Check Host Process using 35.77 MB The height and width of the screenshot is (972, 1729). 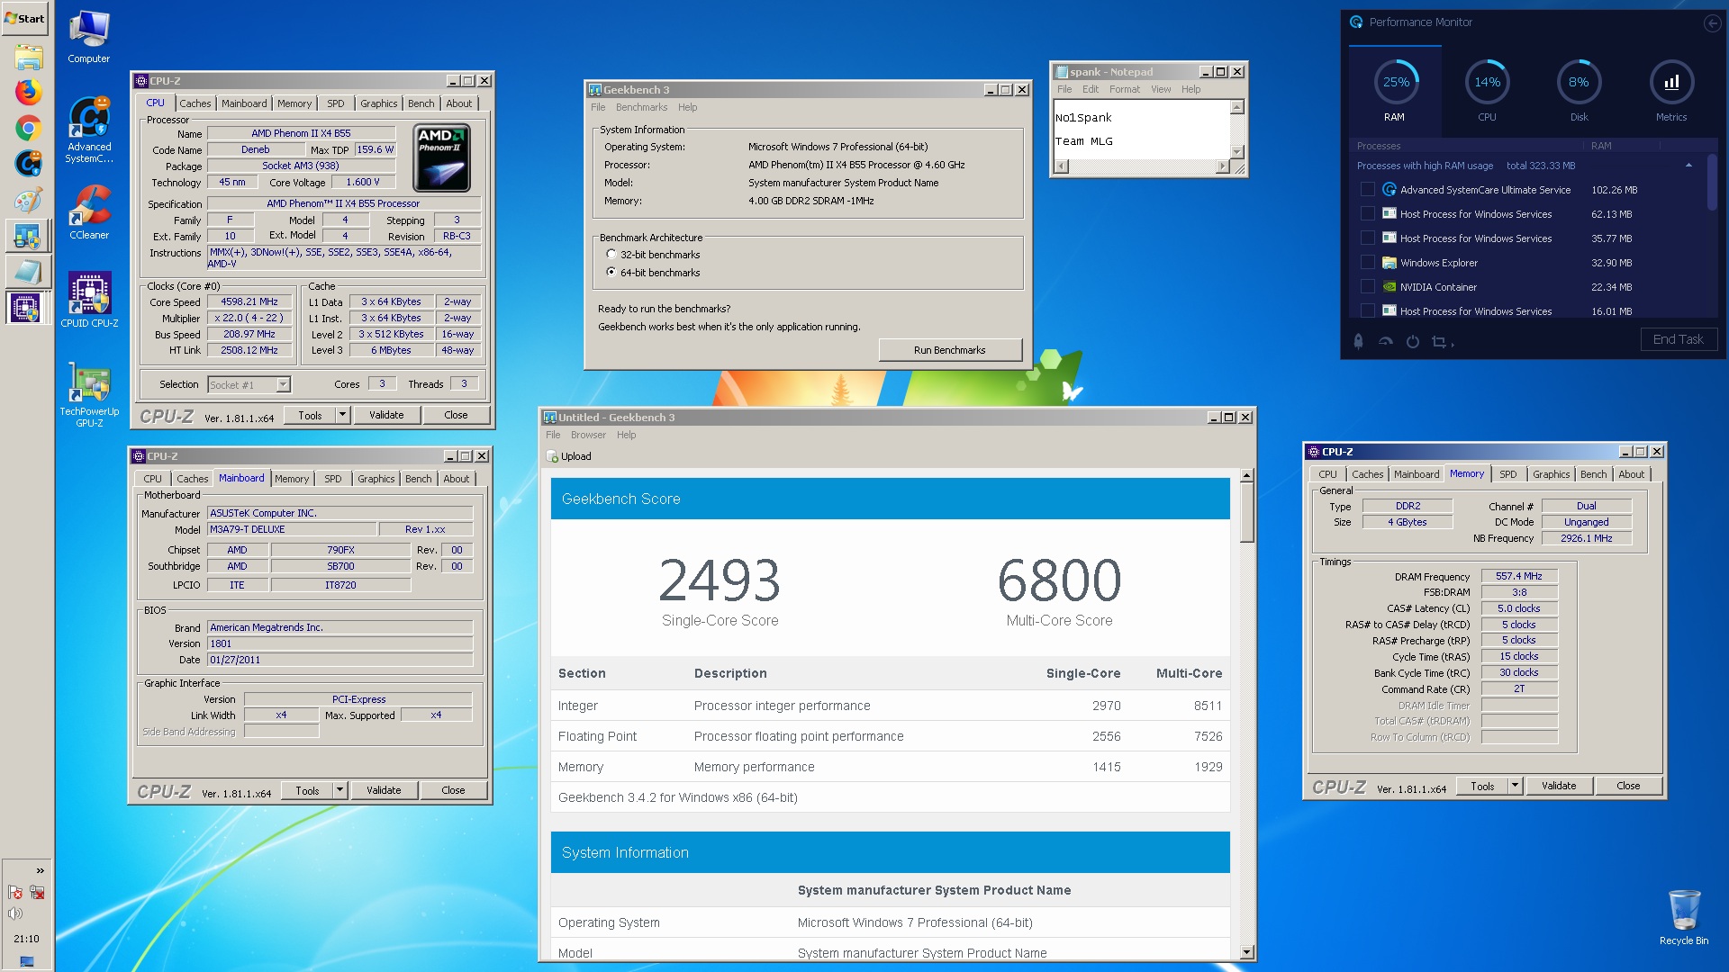[x=1367, y=238]
